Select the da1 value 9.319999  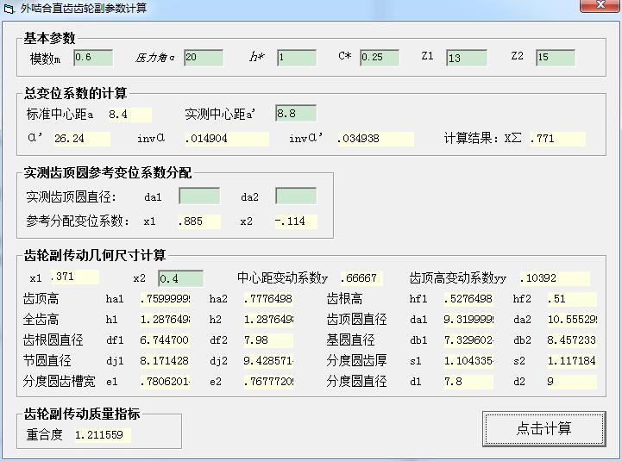coord(468,320)
